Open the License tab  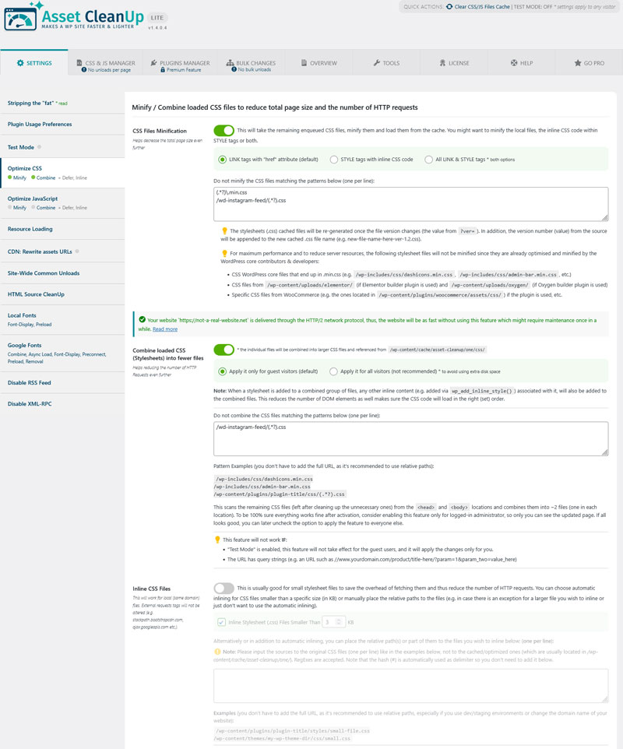[454, 62]
